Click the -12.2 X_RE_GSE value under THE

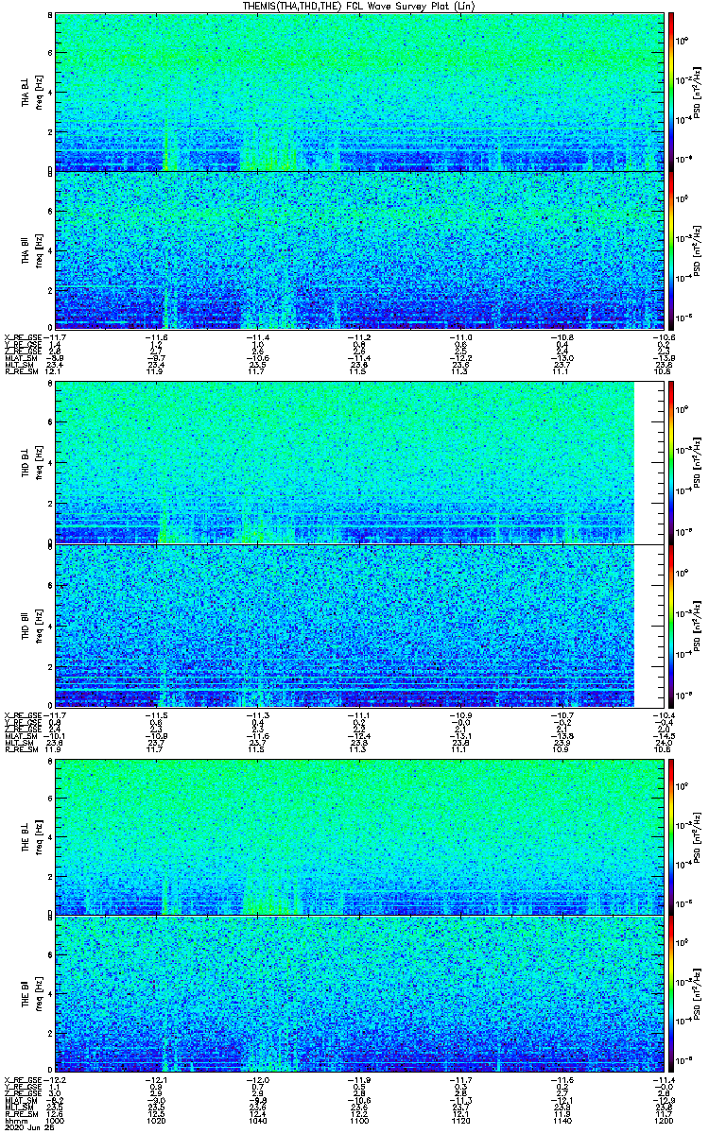click(56, 1080)
